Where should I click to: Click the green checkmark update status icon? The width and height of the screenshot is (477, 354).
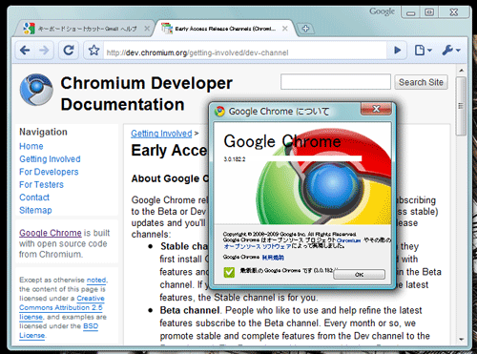click(x=229, y=272)
